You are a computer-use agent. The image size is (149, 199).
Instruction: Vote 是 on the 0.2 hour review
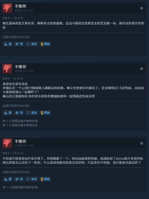pos(8,179)
